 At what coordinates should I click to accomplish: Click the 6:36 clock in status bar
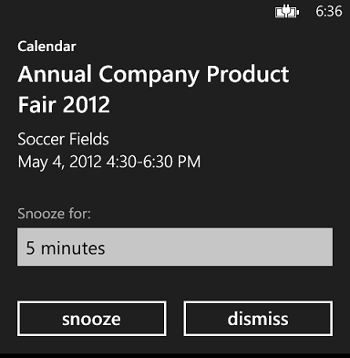(329, 12)
